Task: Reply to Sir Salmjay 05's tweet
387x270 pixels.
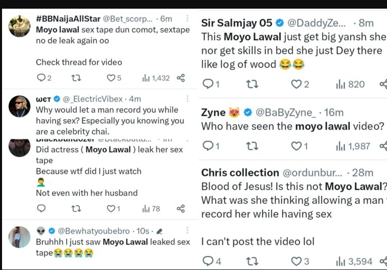Action: coord(208,85)
